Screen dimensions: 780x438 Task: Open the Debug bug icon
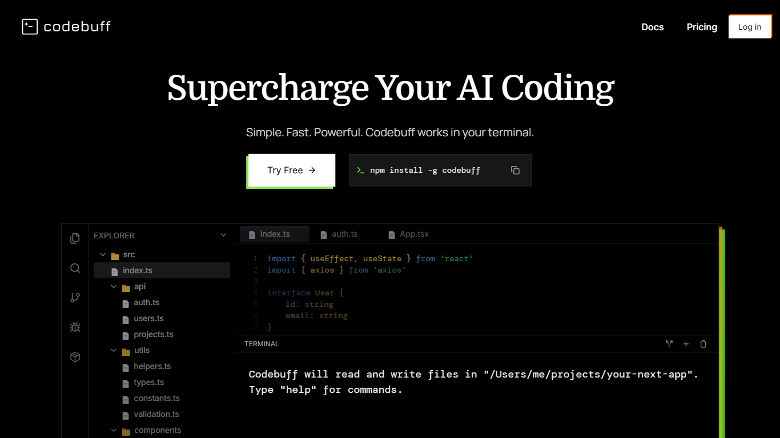(75, 327)
